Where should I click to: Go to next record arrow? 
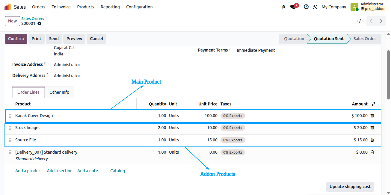point(381,21)
